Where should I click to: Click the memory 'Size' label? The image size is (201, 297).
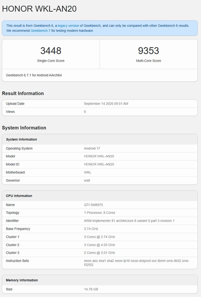[x=9, y=289]
